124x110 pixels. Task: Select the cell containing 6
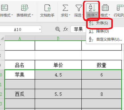[x=102, y=74]
